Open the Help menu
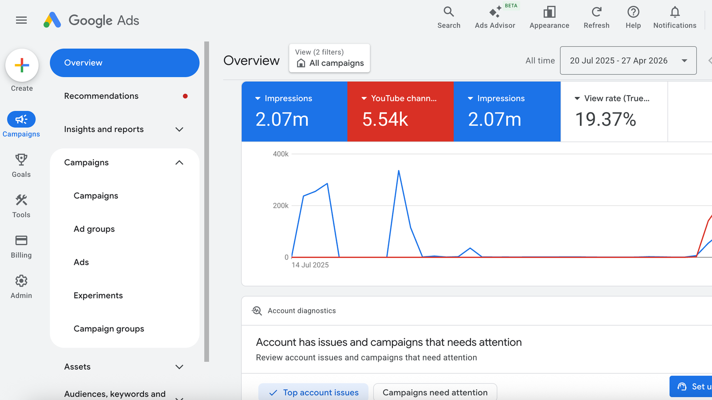Screen dimensions: 712x400 coord(633,18)
